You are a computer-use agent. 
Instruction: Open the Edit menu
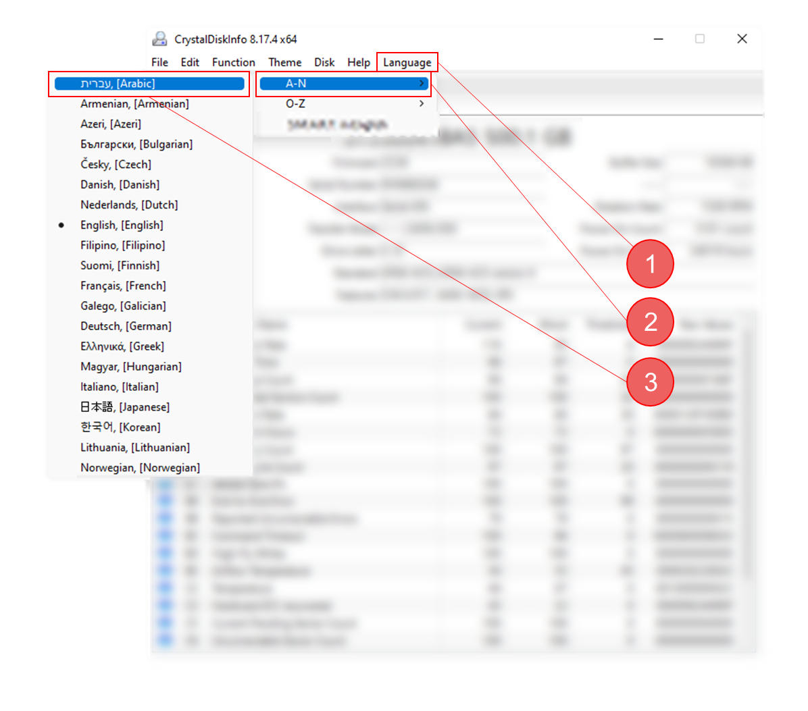click(x=190, y=62)
